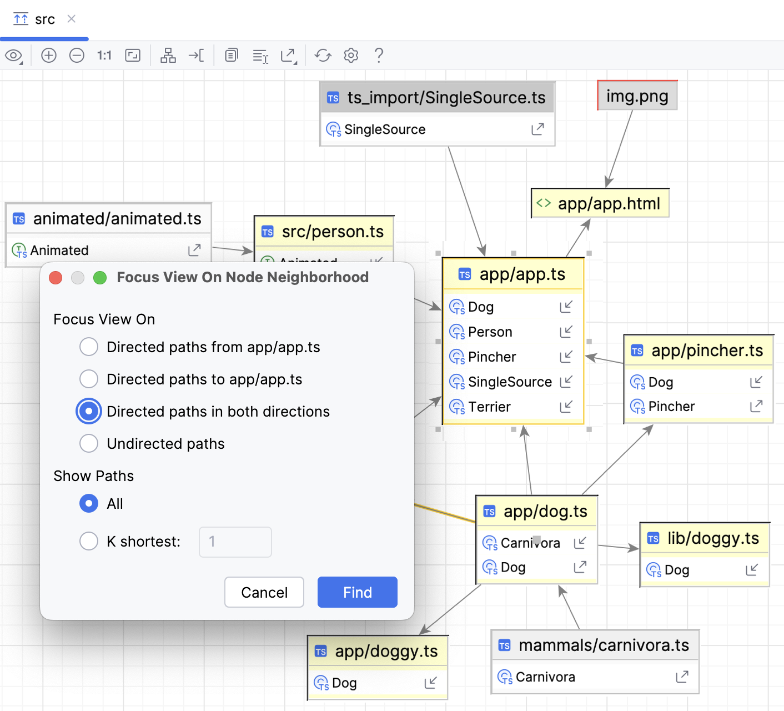The image size is (784, 711).
Task: Zoom in using the plus icon
Action: (49, 56)
